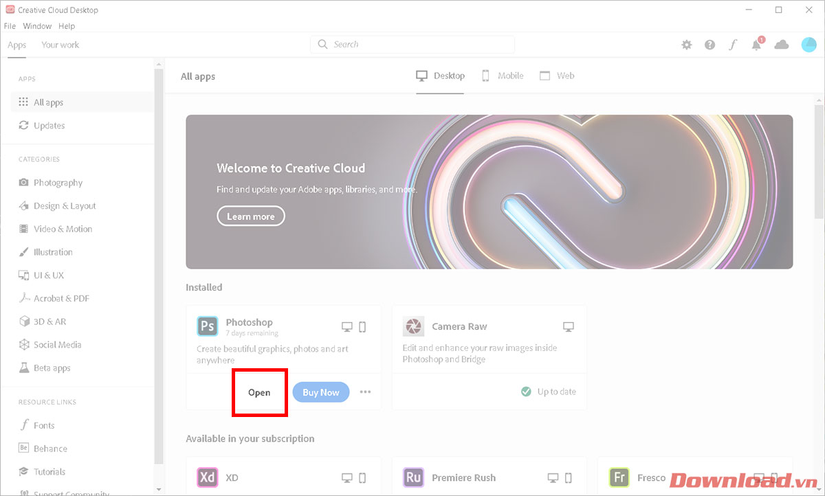This screenshot has width=825, height=496.
Task: Open the Creative Cloud settings gear
Action: click(687, 45)
